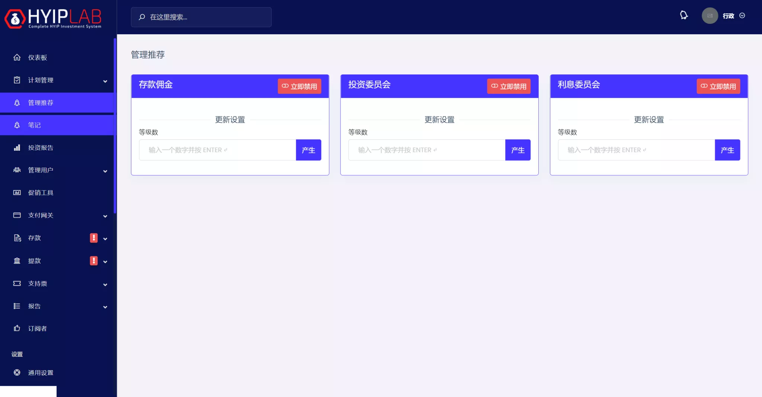Click the 订阅者 thumbs-up icon

point(17,328)
